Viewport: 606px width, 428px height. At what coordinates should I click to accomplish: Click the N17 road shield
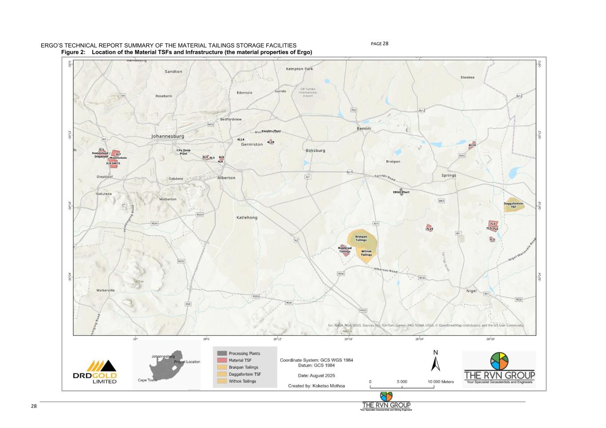[350, 172]
